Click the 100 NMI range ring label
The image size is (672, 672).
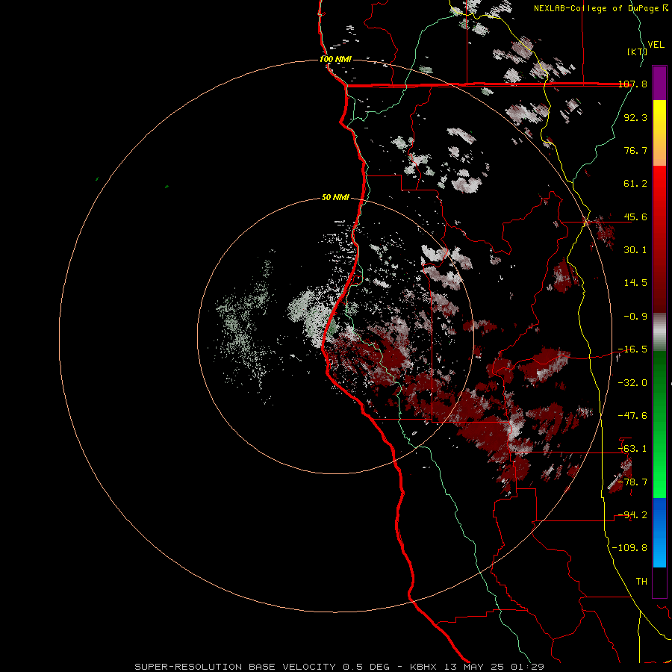pyautogui.click(x=335, y=59)
